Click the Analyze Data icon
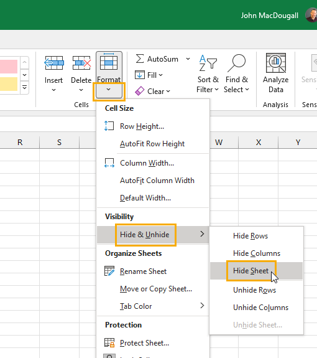The width and height of the screenshot is (317, 358). tap(276, 63)
